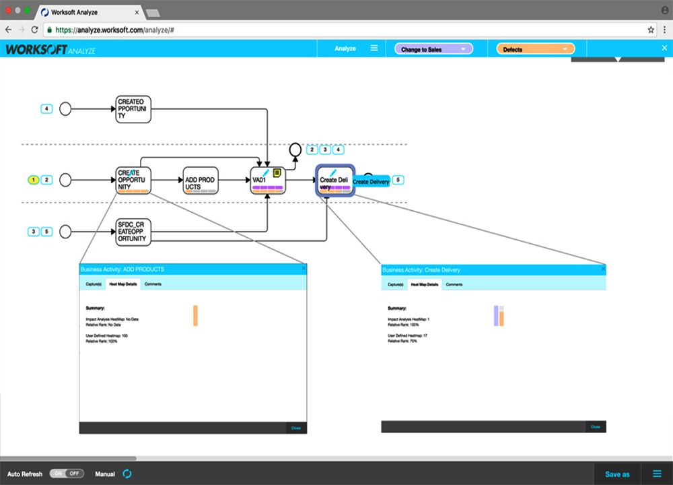
Task: Click the note icon on the VA01 node
Action: pos(277,173)
